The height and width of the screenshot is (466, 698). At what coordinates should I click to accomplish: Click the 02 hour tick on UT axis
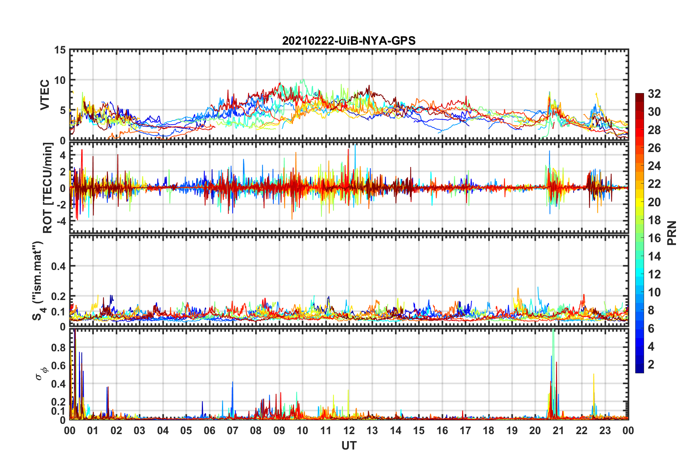pos(116,430)
